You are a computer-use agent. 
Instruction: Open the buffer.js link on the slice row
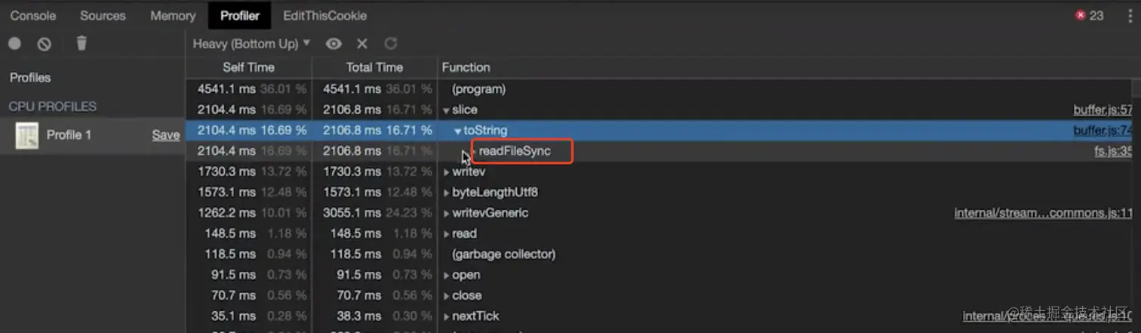point(1103,110)
